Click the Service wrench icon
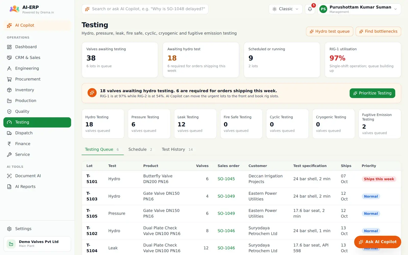 [9, 155]
